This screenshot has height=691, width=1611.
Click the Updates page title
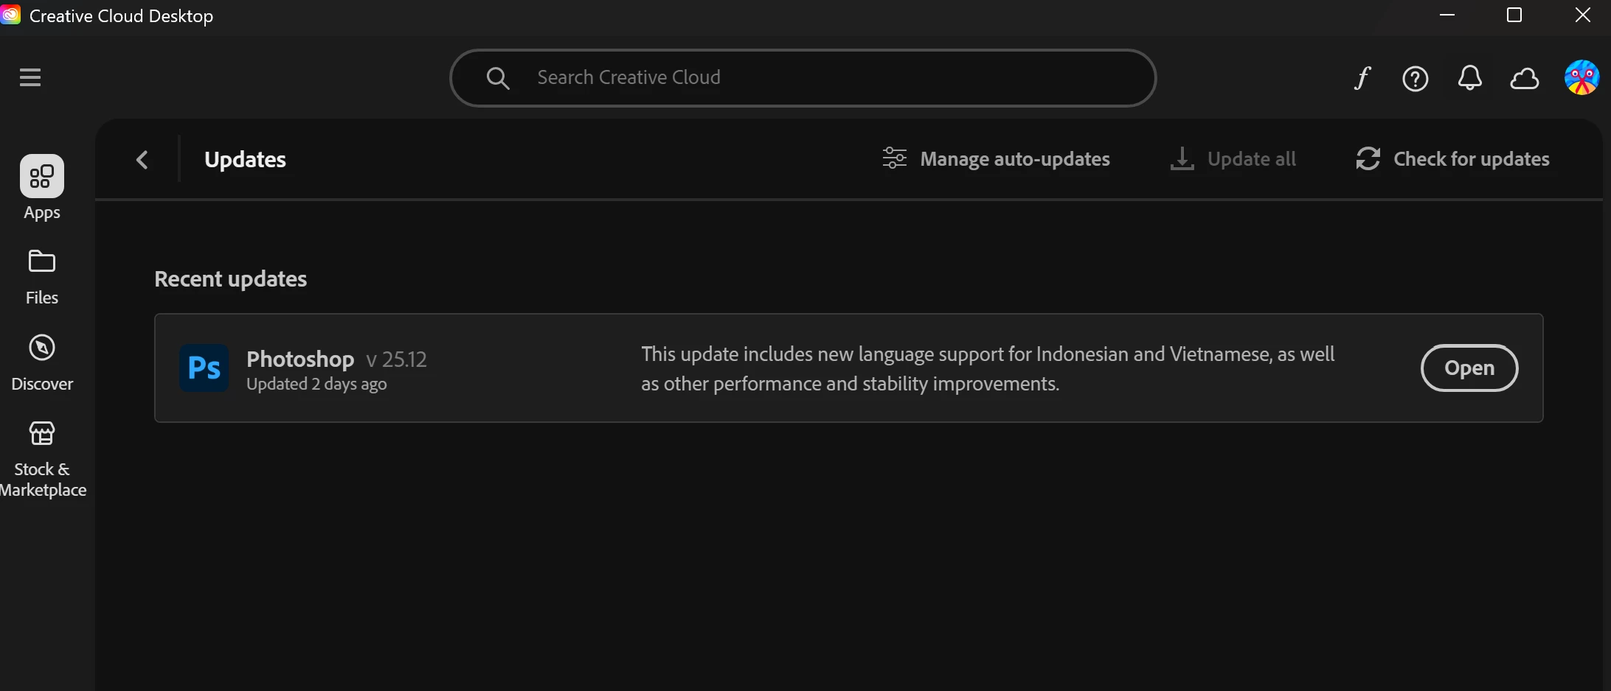[x=245, y=160]
